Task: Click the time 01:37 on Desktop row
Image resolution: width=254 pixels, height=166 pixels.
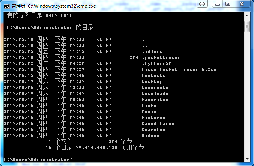Action: (77, 81)
